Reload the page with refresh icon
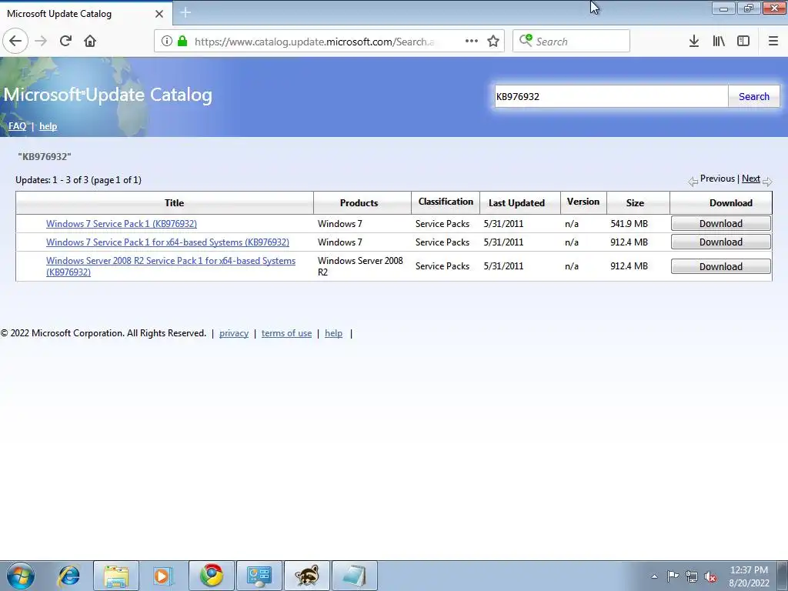788x591 pixels. pos(65,42)
